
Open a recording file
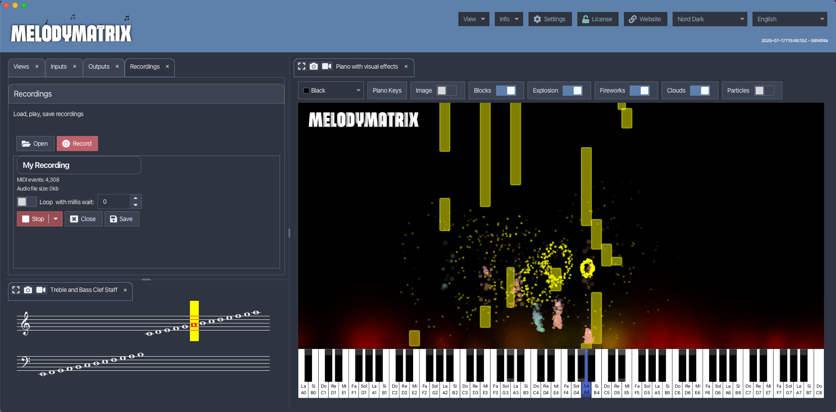click(35, 144)
